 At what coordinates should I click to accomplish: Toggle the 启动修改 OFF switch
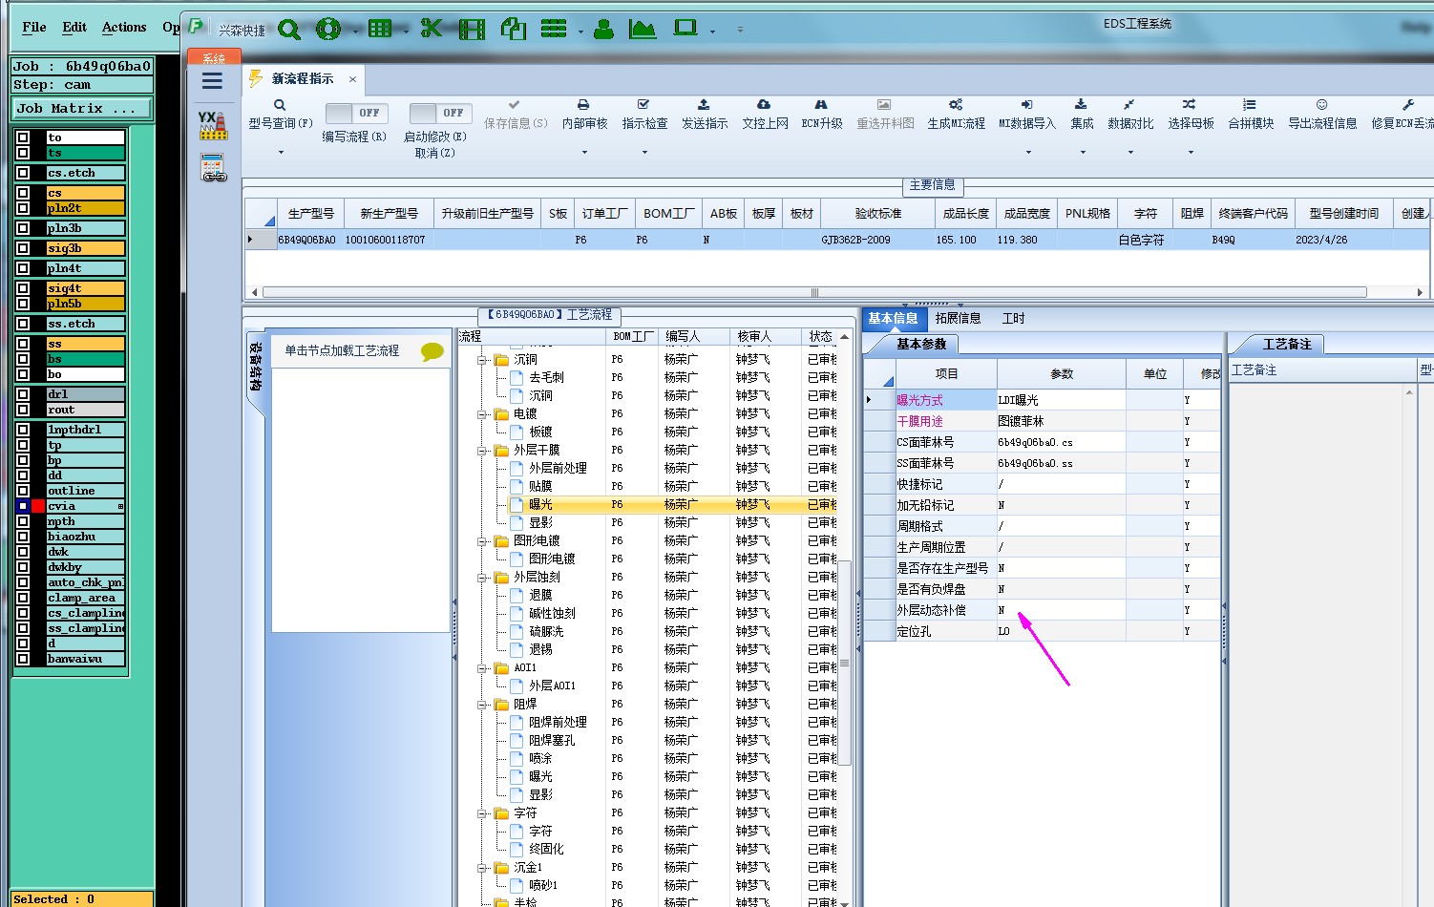[439, 113]
